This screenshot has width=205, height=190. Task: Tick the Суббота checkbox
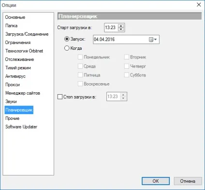click(x=127, y=75)
